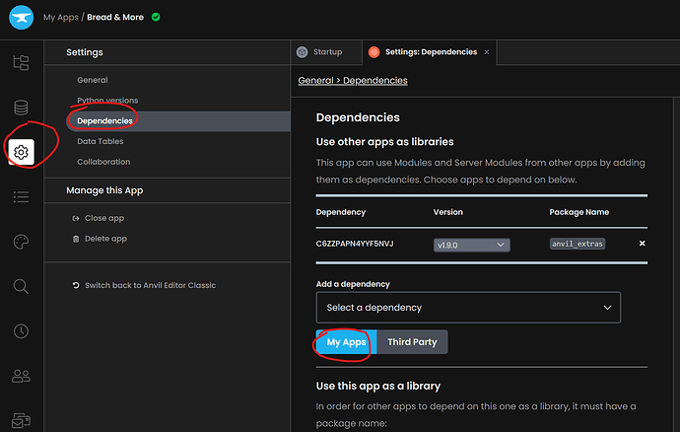Open the Version History clock icon
Viewport: 680px width, 432px height.
point(21,331)
